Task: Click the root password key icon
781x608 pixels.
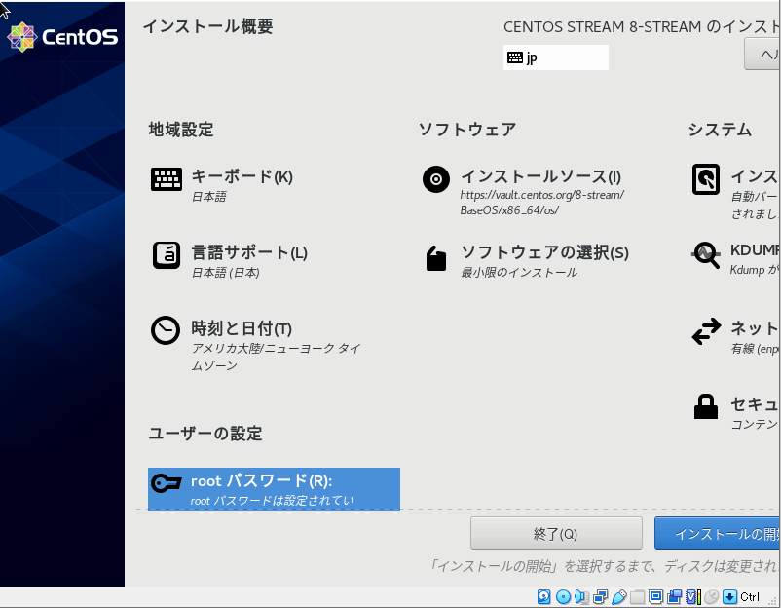Action: click(x=166, y=483)
